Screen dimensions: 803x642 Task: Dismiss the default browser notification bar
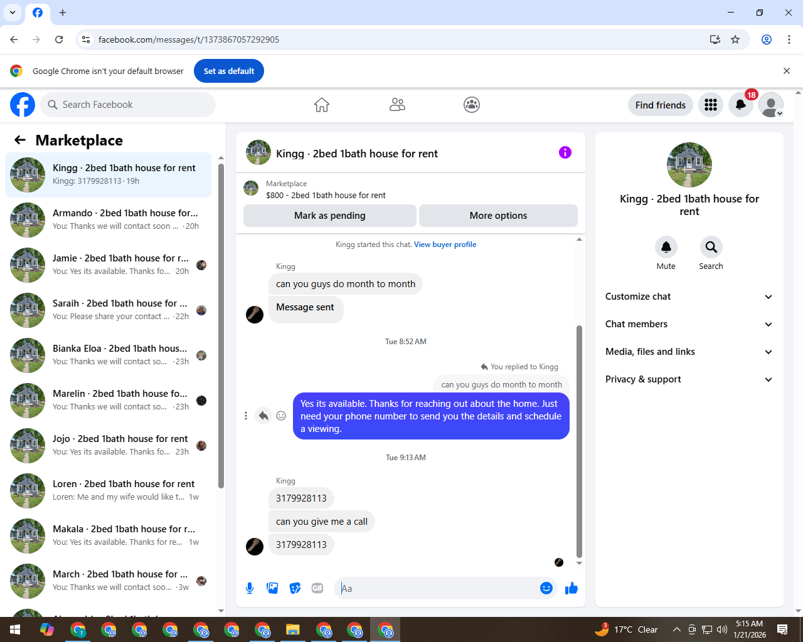click(x=787, y=71)
